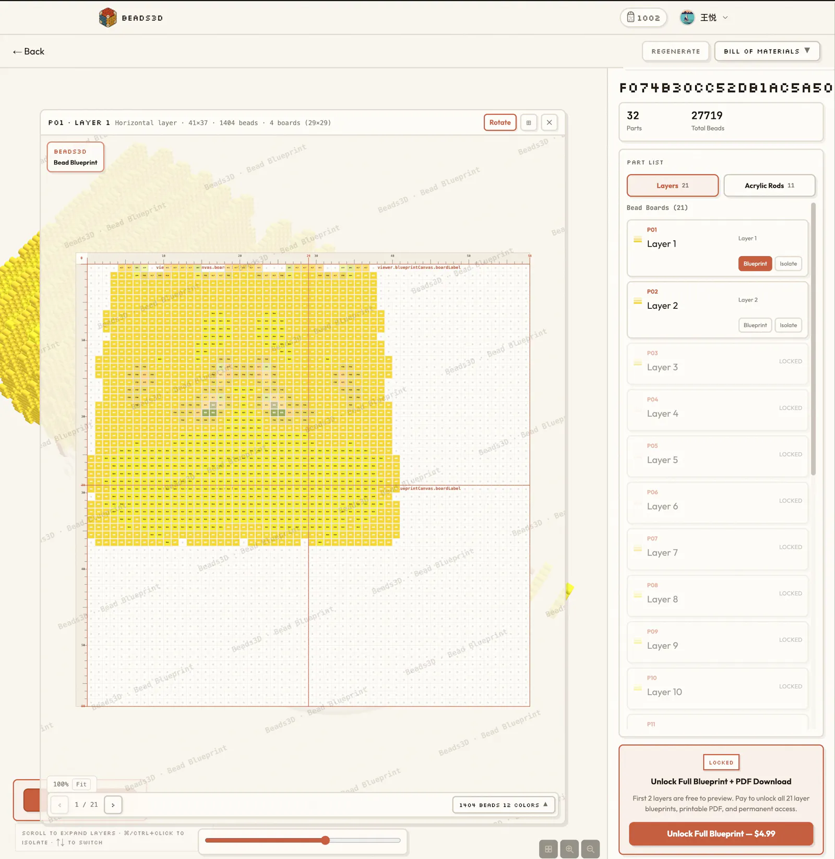Isolate Layer 1

pyautogui.click(x=788, y=264)
